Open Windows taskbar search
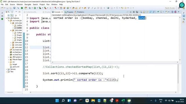 [63, 101]
